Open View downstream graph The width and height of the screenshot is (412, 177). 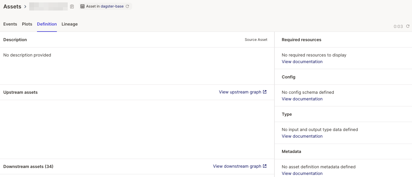point(237,166)
